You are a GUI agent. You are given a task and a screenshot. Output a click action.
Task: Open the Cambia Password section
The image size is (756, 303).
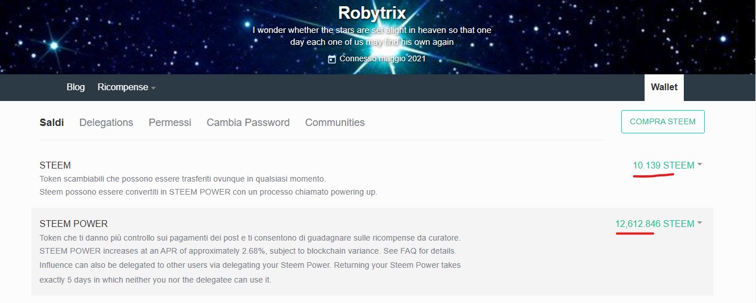(248, 123)
